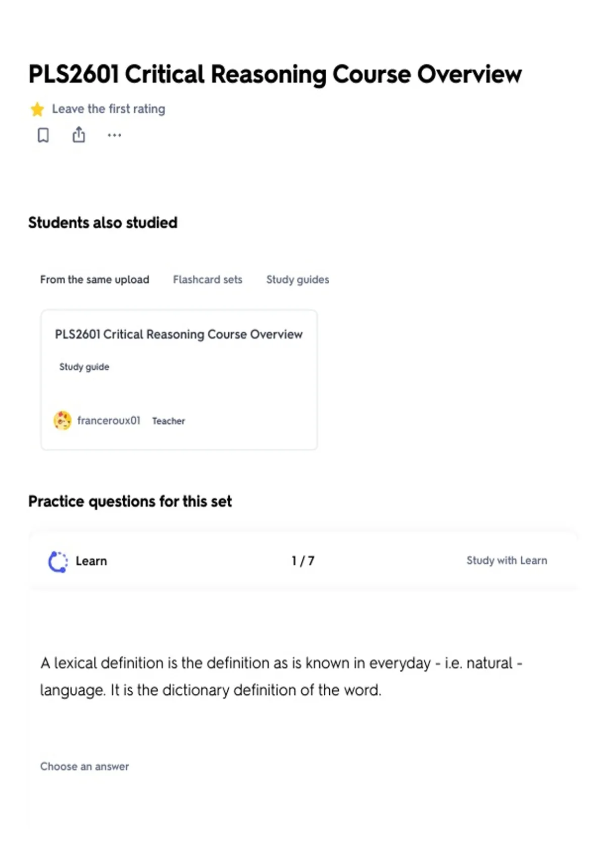Click the Choose an answer prompt

[x=84, y=767]
